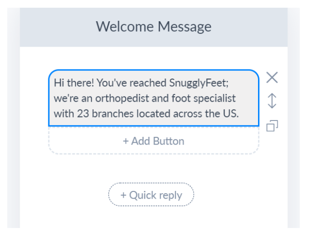Viewport: 315px width, 241px height.
Task: Place cursor on the word SnugglyFeet
Action: click(x=199, y=83)
